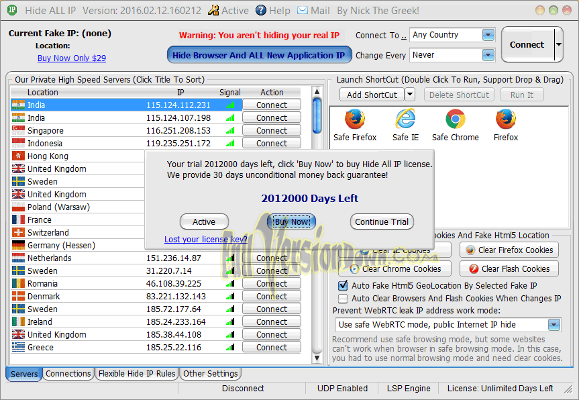The image size is (579, 400).
Task: Click the LSP Engine status bar entry
Action: tap(409, 388)
